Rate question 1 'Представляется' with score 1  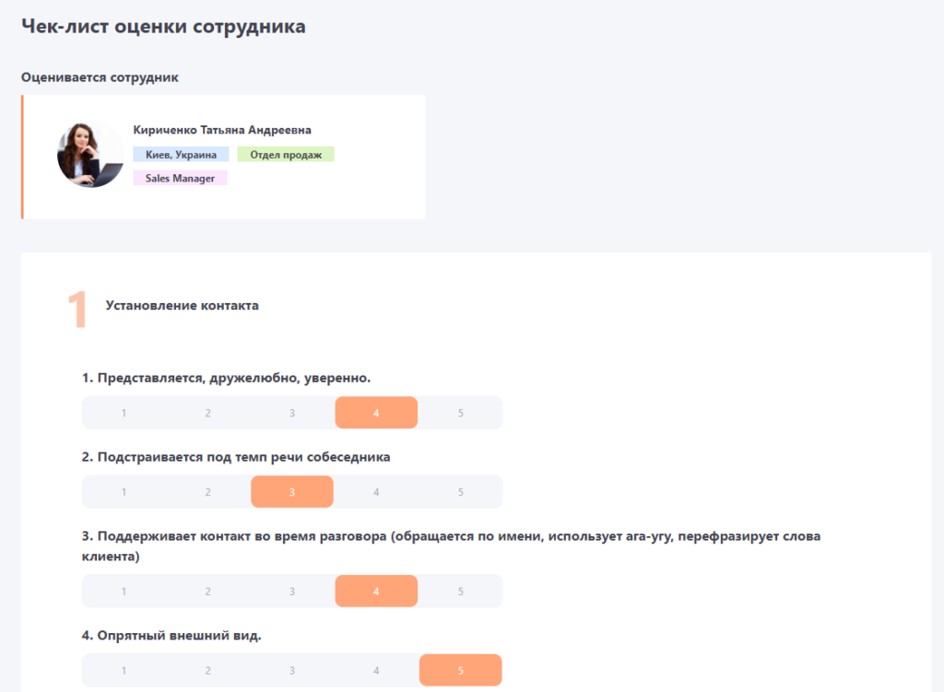[124, 413]
